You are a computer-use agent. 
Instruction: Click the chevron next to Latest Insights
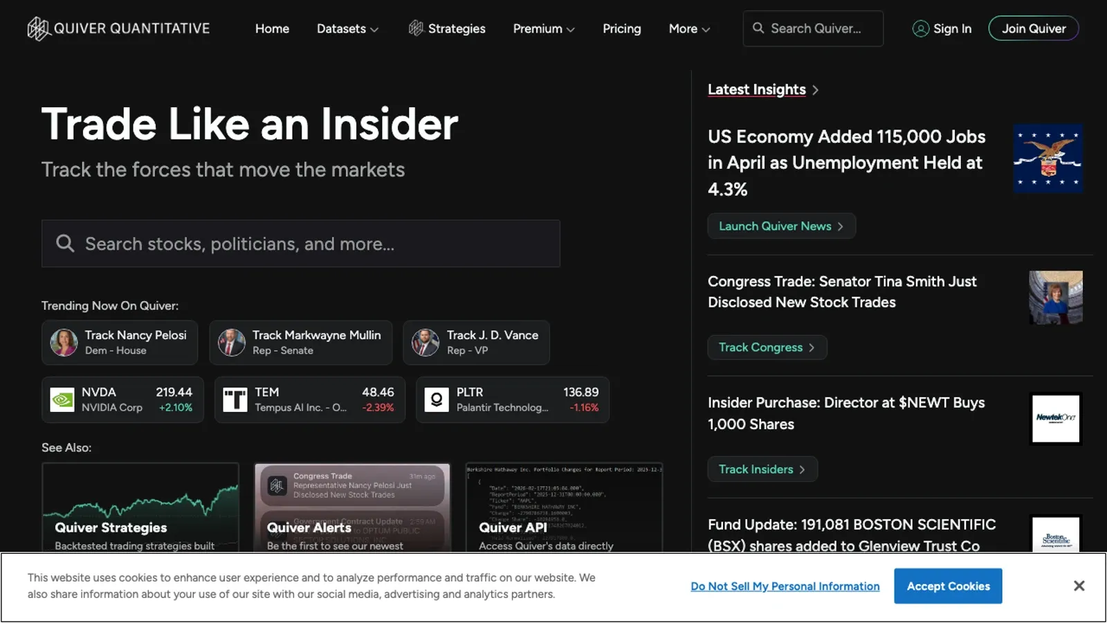pyautogui.click(x=815, y=90)
